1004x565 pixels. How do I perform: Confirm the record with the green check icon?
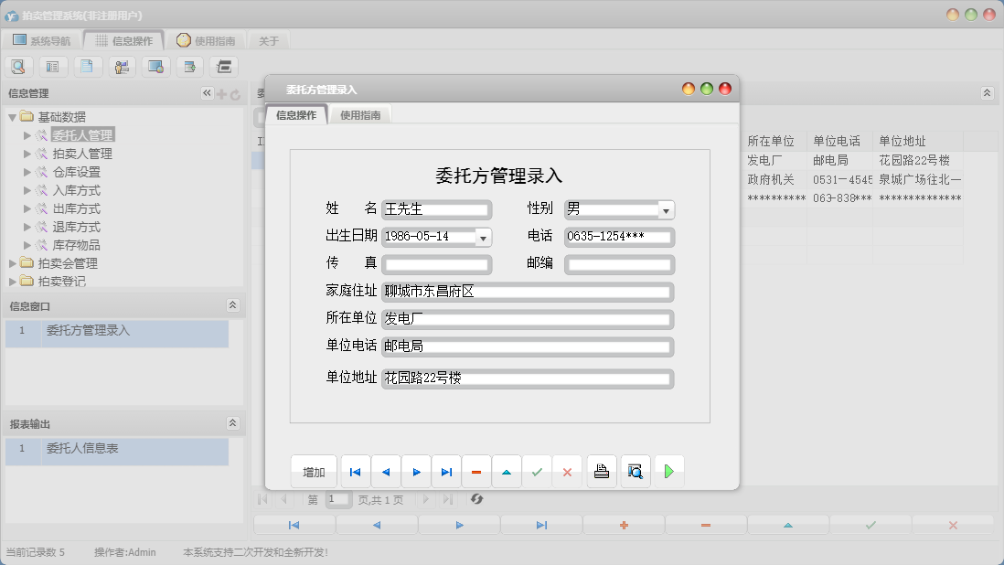[537, 470]
